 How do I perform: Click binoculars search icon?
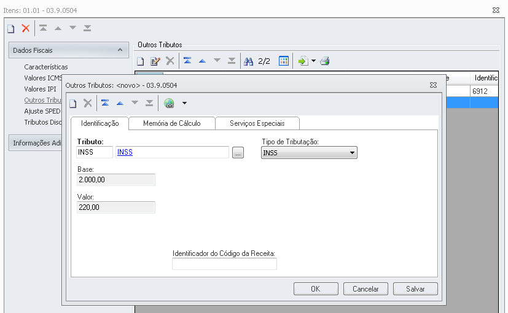(x=249, y=61)
